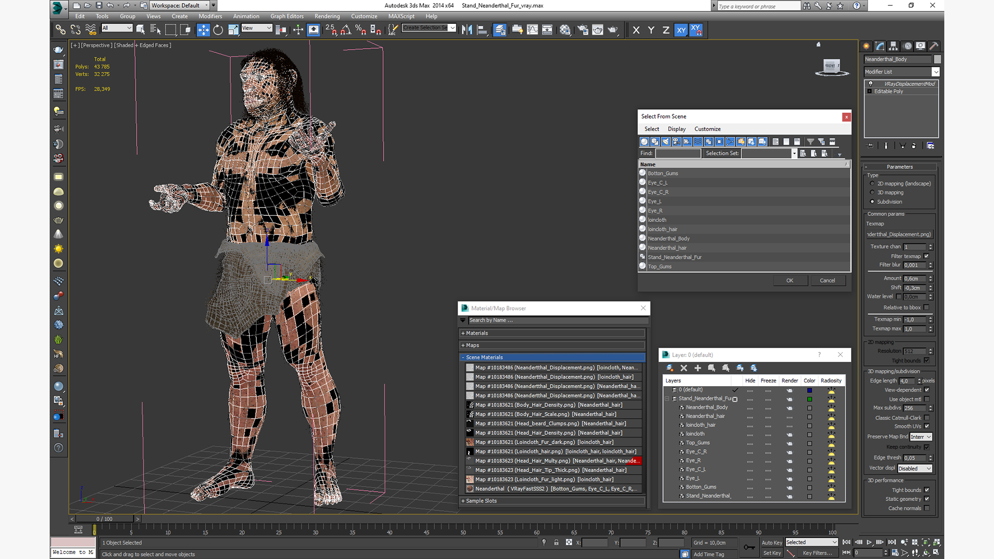Open the Modifiers menu
The image size is (994, 559).
210,16
